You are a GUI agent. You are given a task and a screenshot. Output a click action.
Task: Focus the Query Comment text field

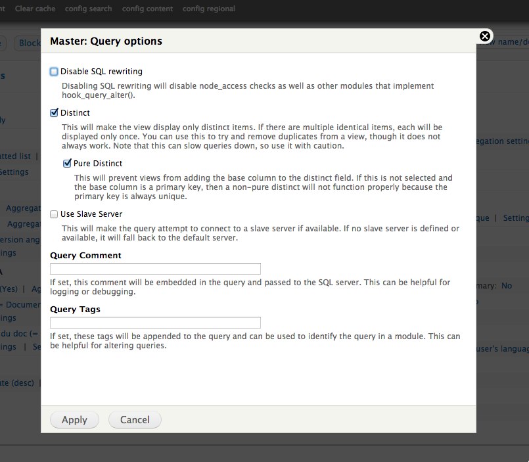click(155, 269)
